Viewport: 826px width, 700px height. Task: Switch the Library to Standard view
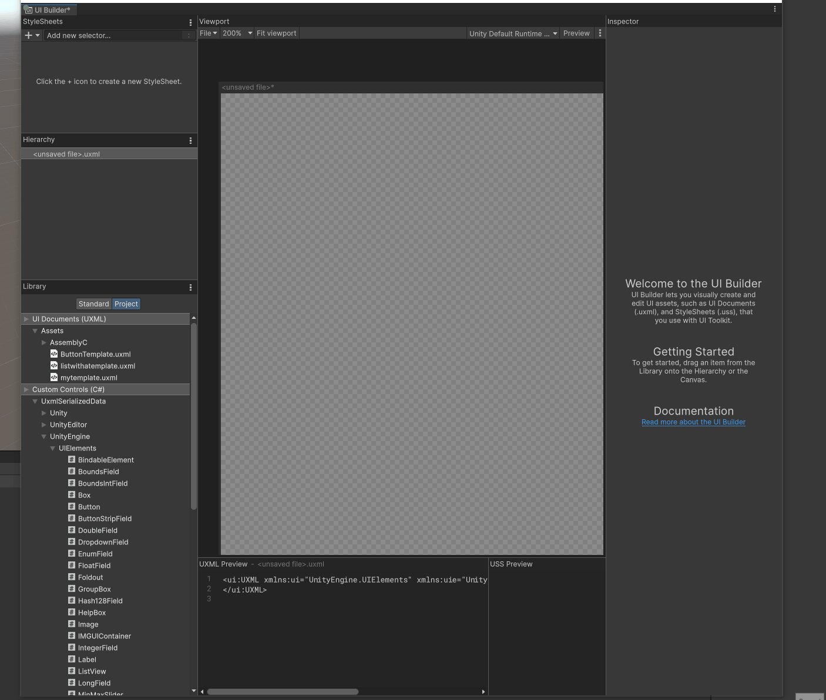[x=93, y=304]
